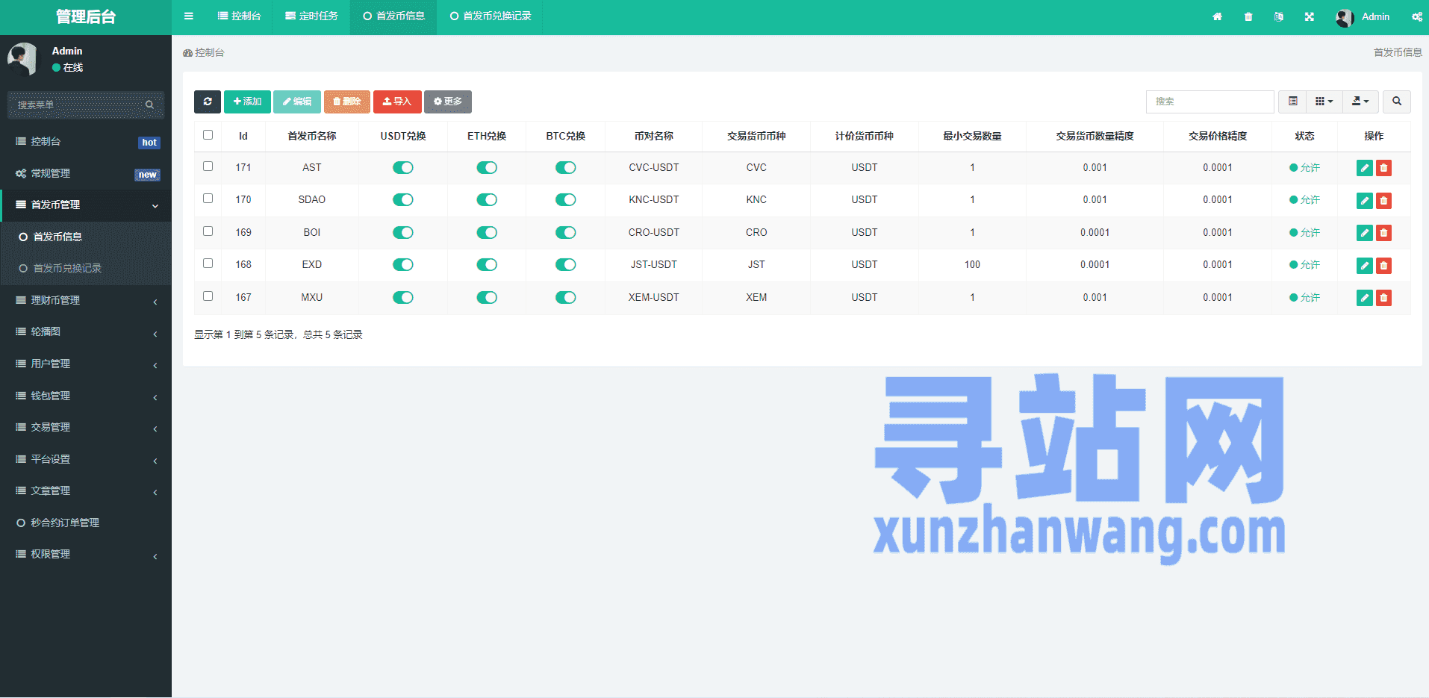Click the home icon in top bar
Image resolution: width=1429 pixels, height=698 pixels.
click(x=1217, y=16)
